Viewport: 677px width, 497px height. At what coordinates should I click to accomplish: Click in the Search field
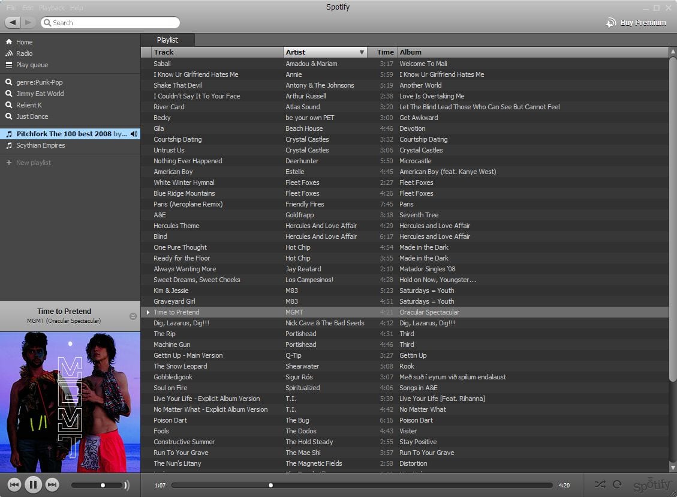[114, 23]
